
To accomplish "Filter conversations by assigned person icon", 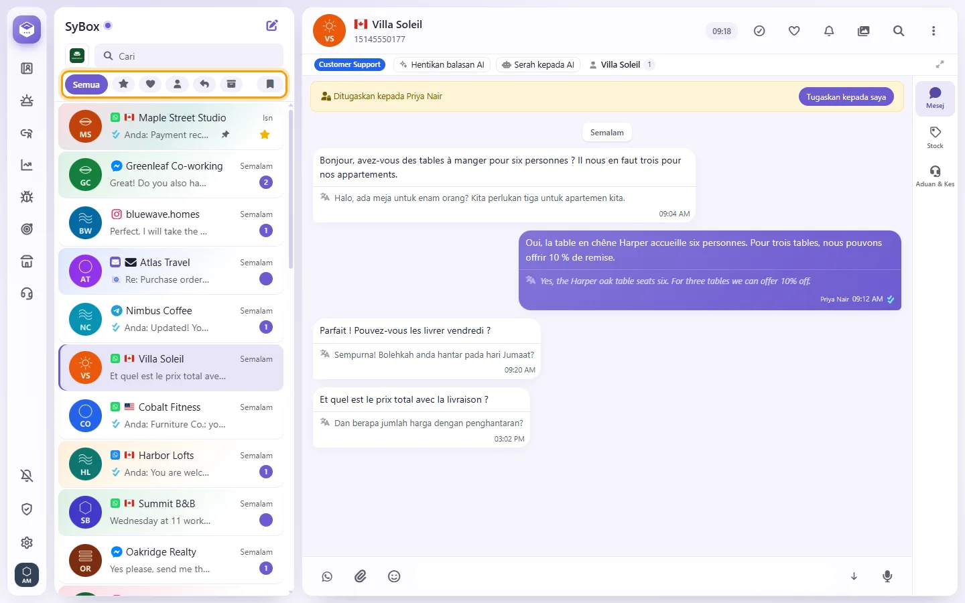I will click(178, 84).
